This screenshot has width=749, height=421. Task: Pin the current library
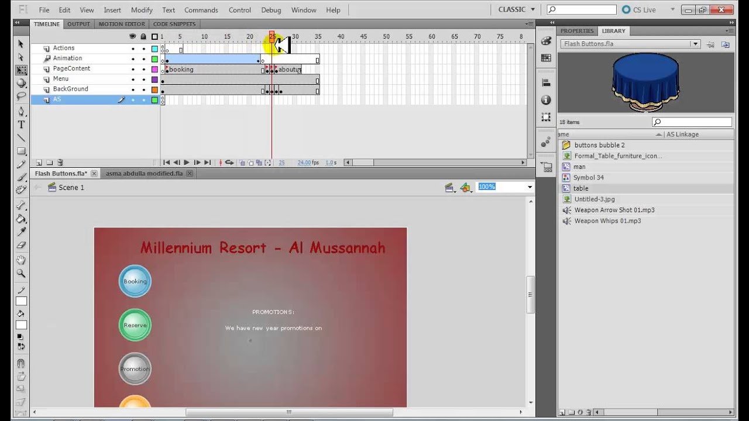[711, 44]
